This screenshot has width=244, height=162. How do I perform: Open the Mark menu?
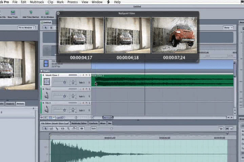[60, 2]
